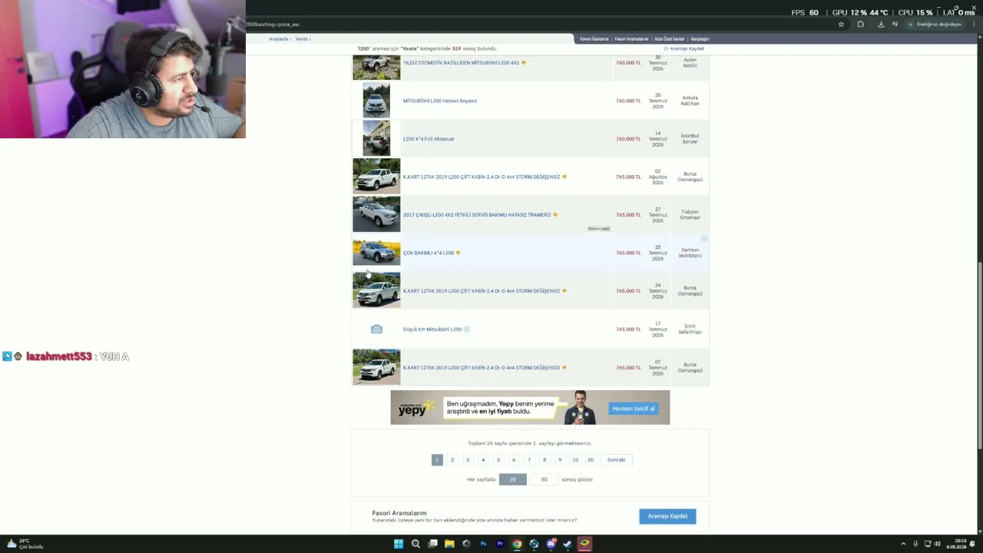
Task: Click the page's vertical scrollbar thumb
Action: point(979,357)
